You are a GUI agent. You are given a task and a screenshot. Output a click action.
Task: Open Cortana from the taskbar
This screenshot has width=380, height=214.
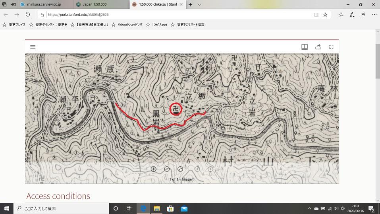116,208
